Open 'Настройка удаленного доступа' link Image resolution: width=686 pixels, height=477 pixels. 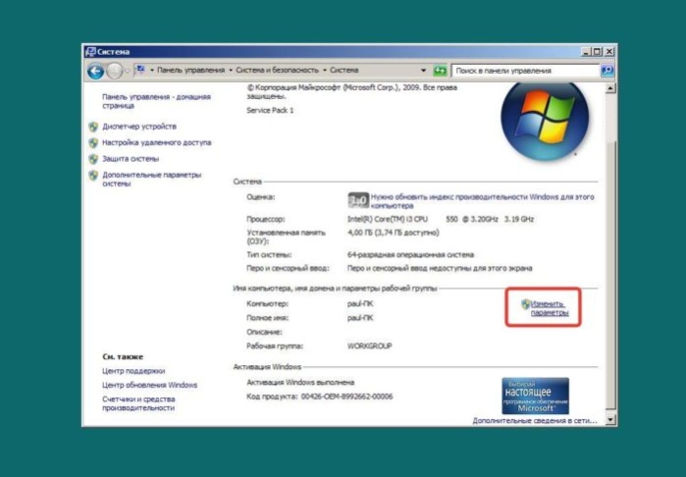pos(157,142)
